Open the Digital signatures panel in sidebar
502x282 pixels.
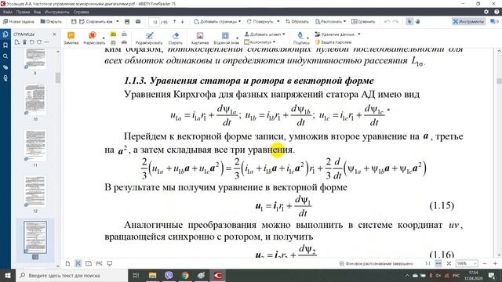[x=5, y=78]
